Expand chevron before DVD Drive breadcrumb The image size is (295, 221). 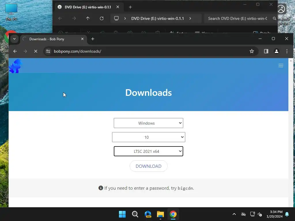point(125,18)
